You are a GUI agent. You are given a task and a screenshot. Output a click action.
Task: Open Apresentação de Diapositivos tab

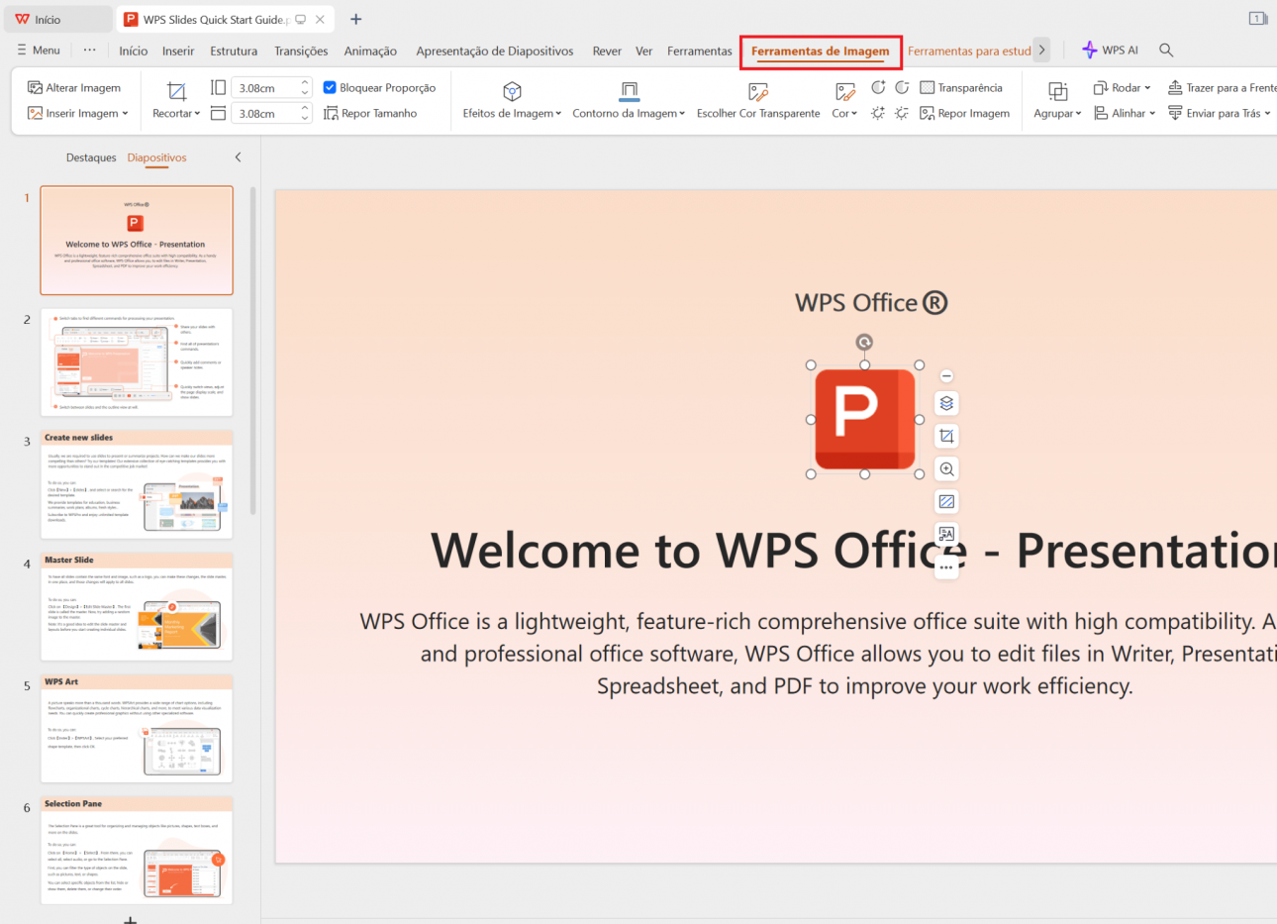[x=494, y=51]
